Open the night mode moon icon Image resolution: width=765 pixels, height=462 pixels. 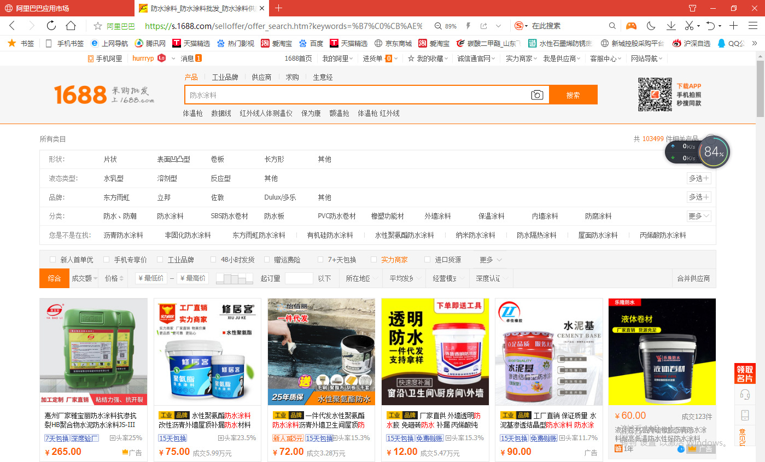(x=650, y=26)
